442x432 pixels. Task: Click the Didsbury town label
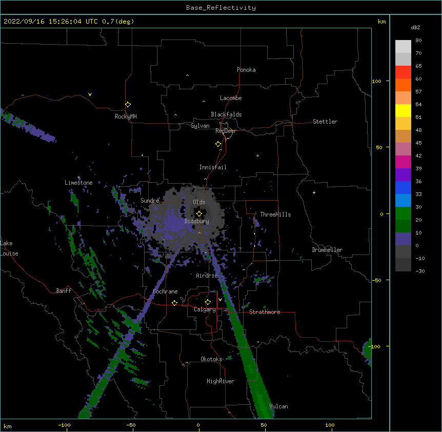(197, 221)
